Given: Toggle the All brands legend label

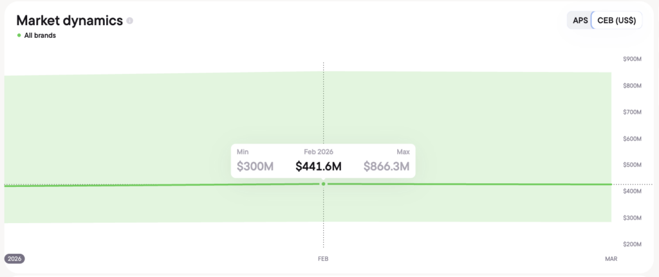Looking at the screenshot, I should 40,35.
